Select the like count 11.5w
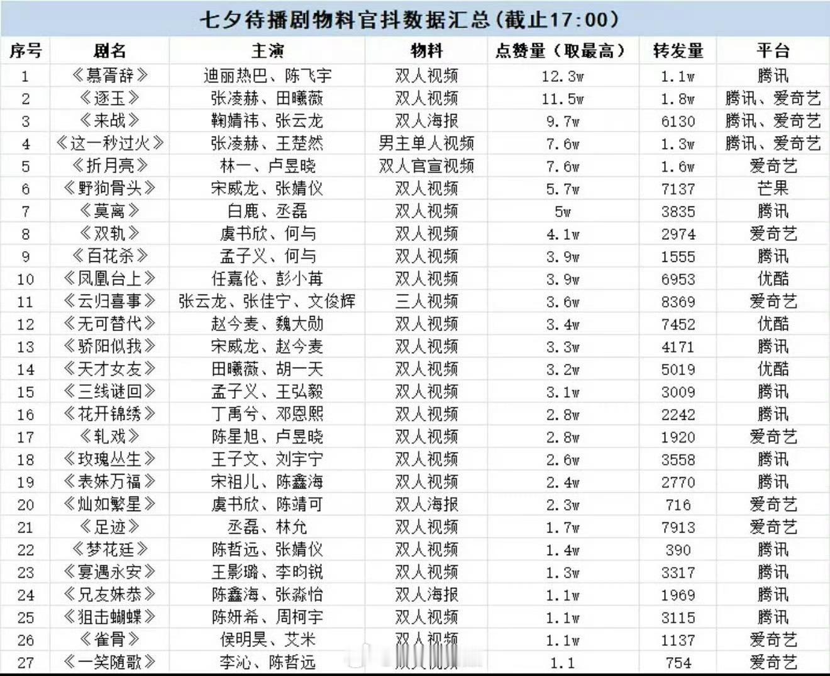 pyautogui.click(x=562, y=99)
